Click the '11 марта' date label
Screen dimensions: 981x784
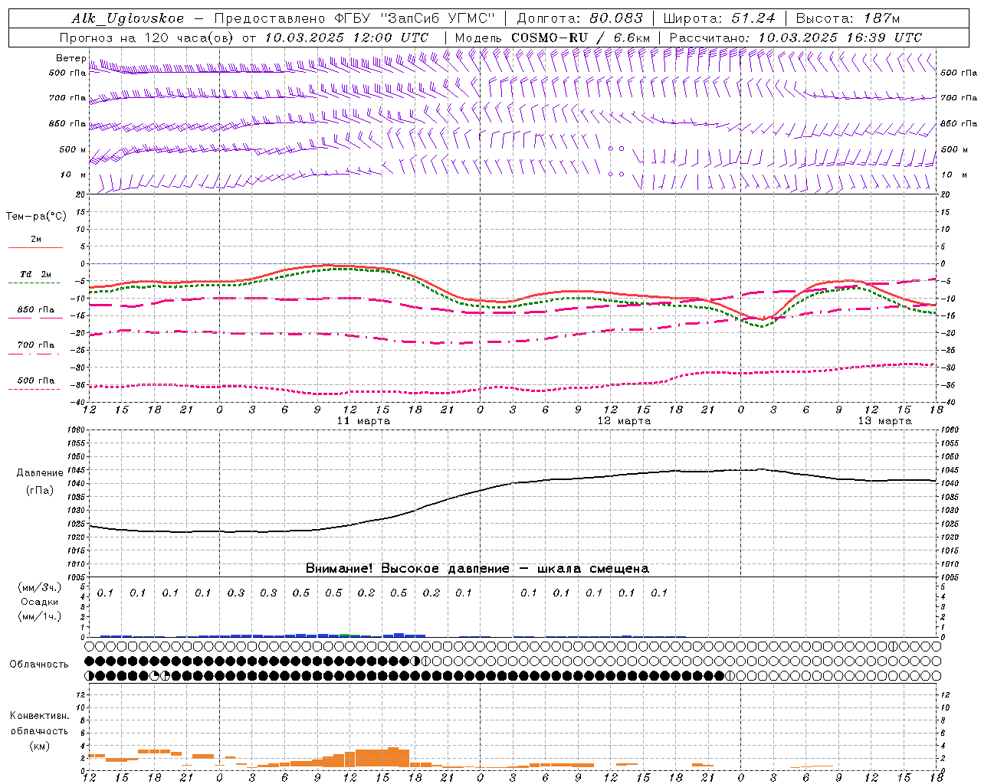(x=363, y=421)
